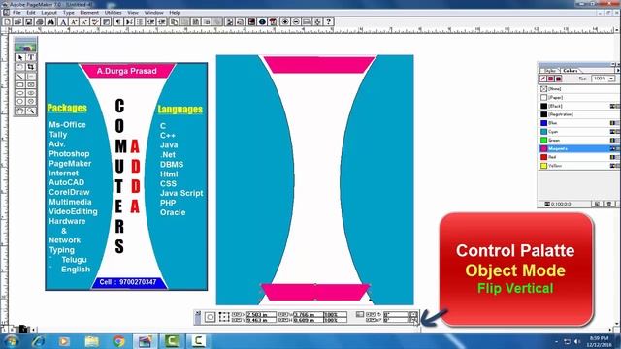Click the X position field in Control Palette

coord(261,314)
